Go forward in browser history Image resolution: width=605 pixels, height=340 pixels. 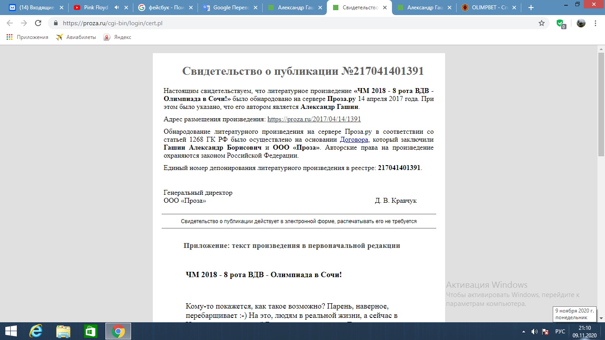24,23
